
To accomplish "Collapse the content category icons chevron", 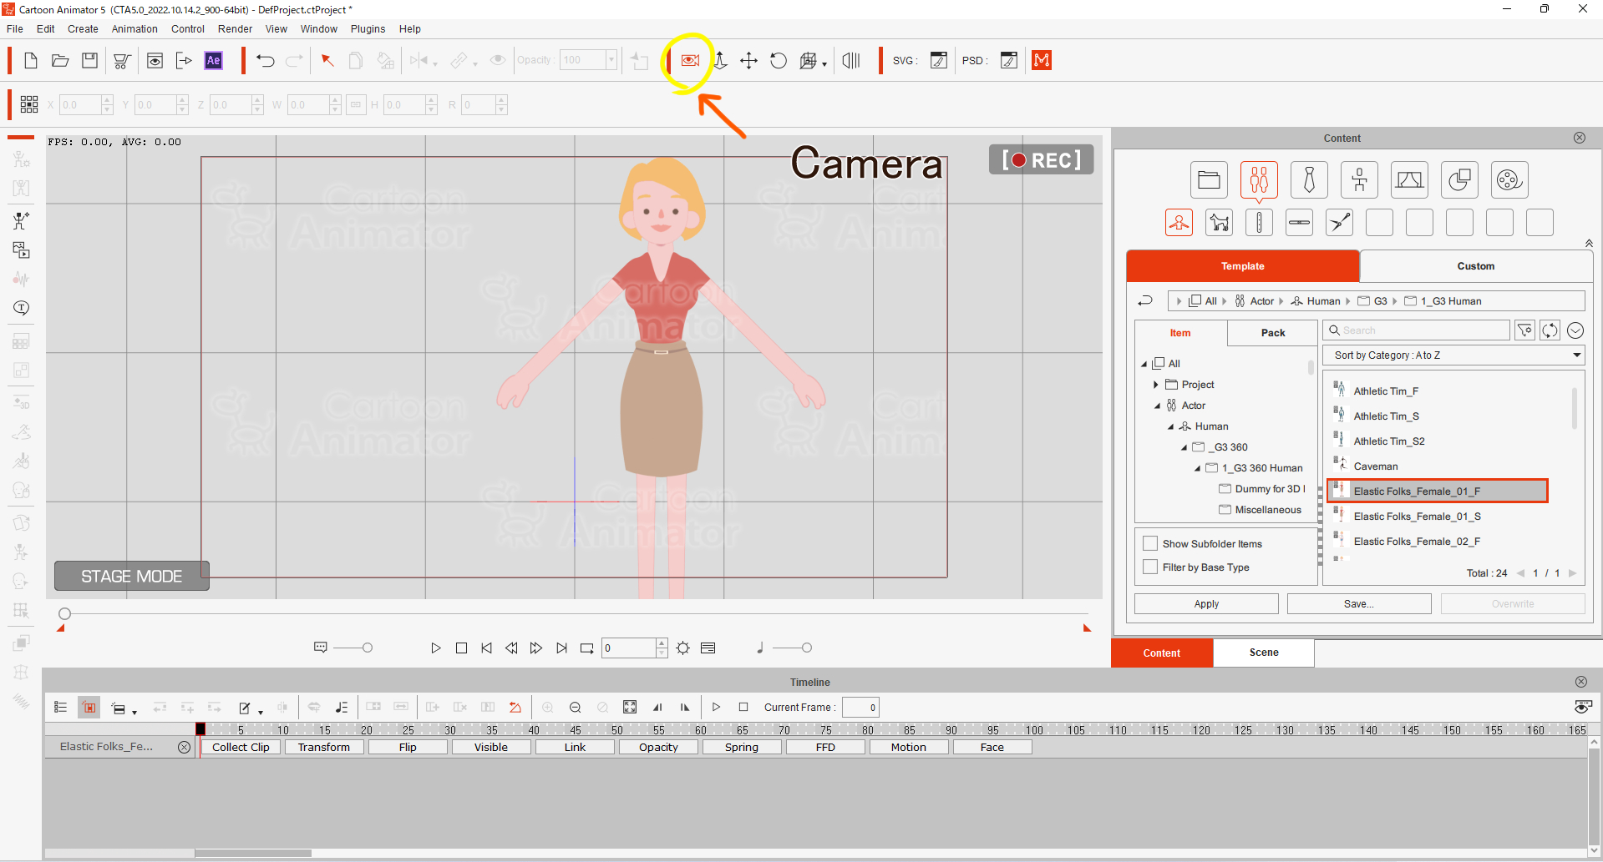I will pos(1588,243).
